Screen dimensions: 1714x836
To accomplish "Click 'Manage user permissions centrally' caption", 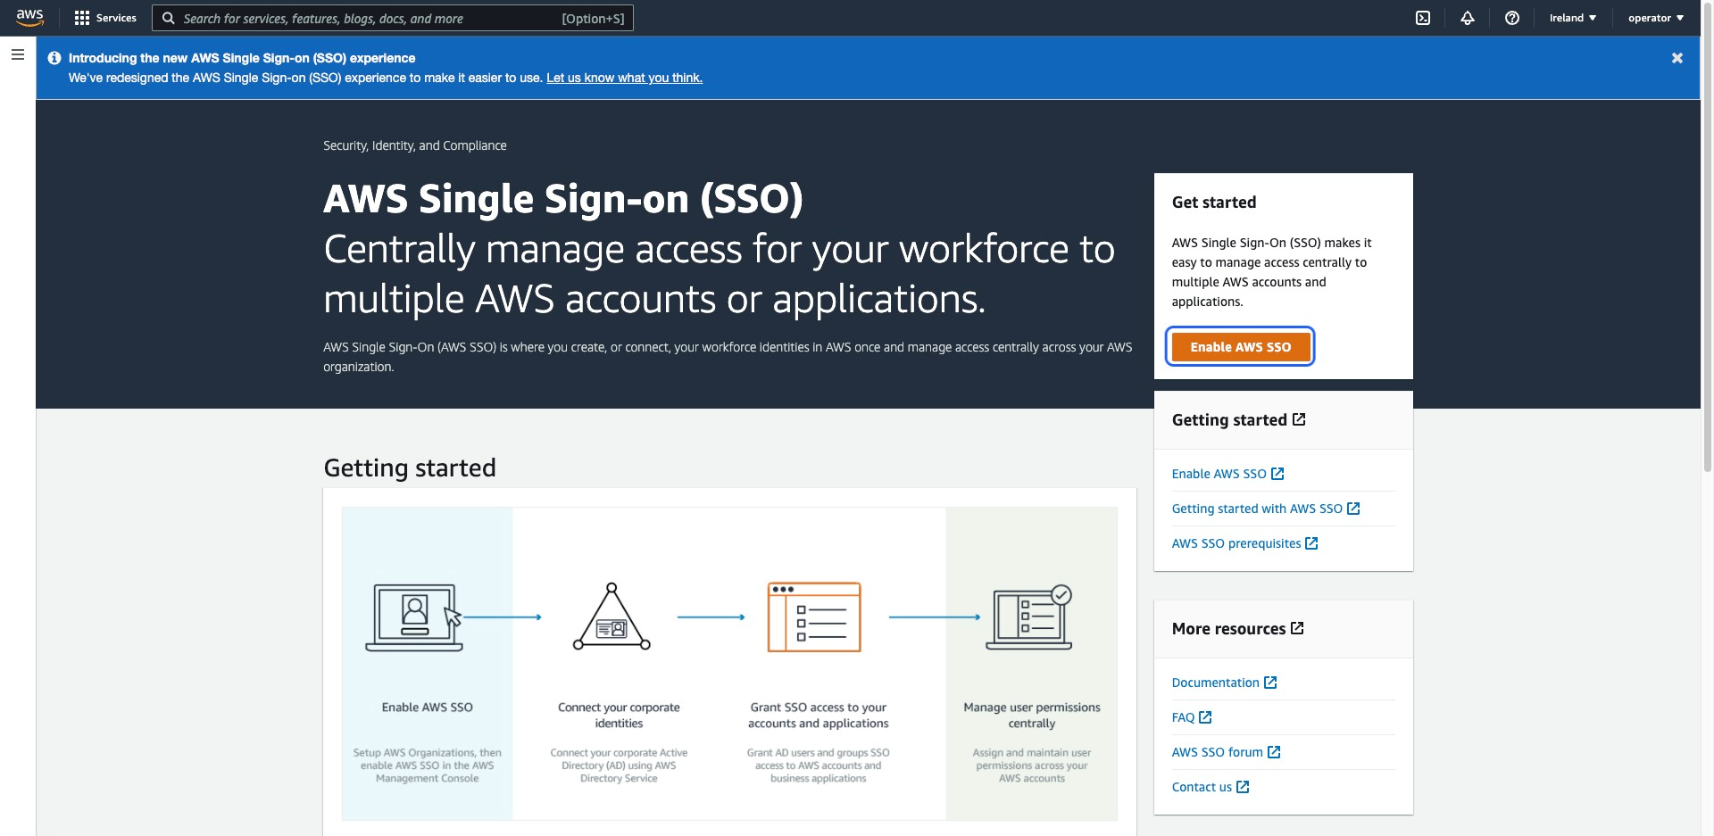I will 1032,716.
